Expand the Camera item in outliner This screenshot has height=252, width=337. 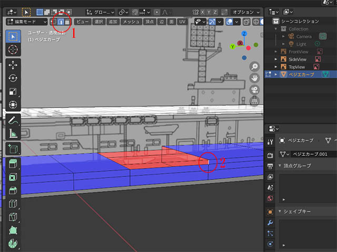tap(283, 36)
